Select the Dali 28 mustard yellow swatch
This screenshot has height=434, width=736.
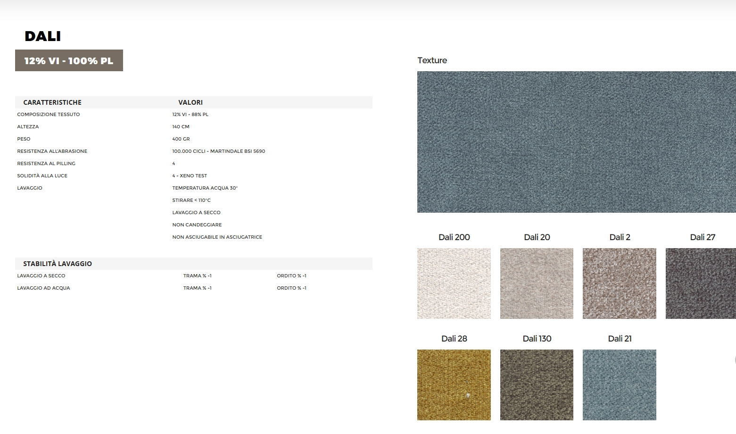[454, 385]
